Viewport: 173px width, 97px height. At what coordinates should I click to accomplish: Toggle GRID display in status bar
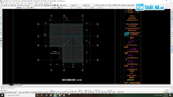pyautogui.click(x=24, y=92)
